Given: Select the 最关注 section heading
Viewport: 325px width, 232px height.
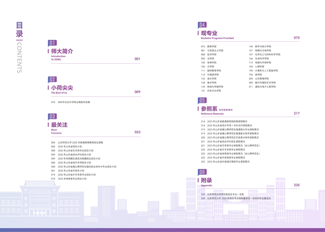Looking at the screenshot, I should coord(59,125).
